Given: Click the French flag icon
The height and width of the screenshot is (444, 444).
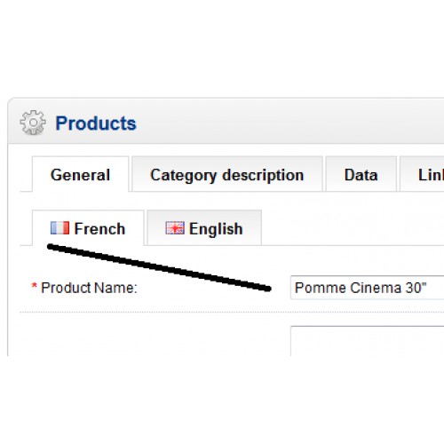Looking at the screenshot, I should pos(59,228).
